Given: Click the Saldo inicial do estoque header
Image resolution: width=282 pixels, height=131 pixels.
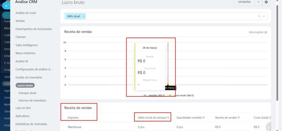Looking at the screenshot, I should click(x=152, y=118).
